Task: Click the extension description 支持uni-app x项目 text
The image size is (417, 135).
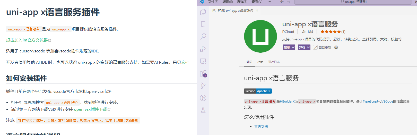Action: pyautogui.click(x=342, y=39)
